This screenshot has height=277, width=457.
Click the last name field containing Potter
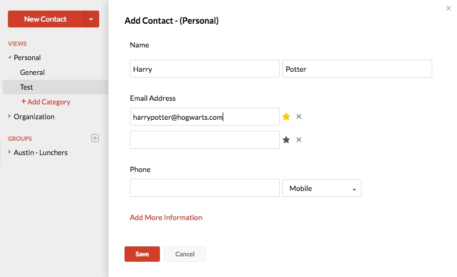point(357,69)
